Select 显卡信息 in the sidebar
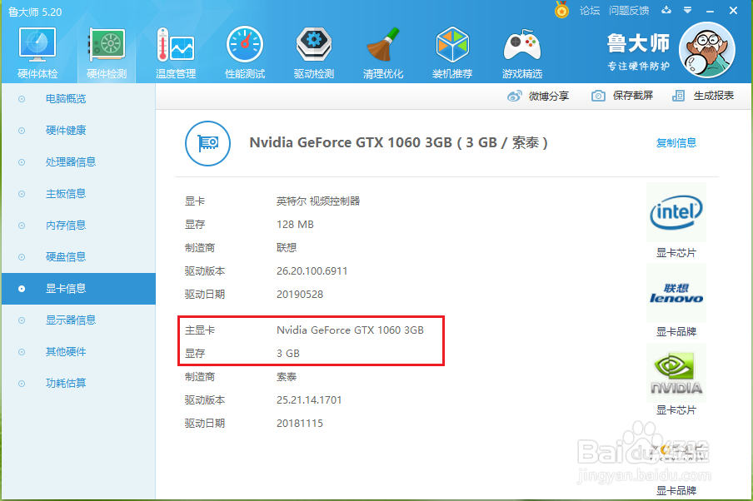 [x=79, y=289]
